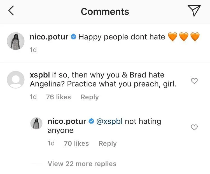Tap the first orange heart emoji

click(172, 37)
